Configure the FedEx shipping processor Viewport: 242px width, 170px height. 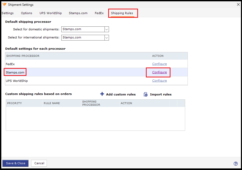coord(159,64)
